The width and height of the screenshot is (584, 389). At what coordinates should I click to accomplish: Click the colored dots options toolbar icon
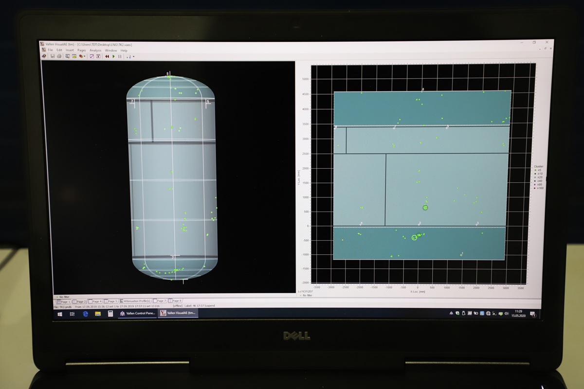coord(129,57)
